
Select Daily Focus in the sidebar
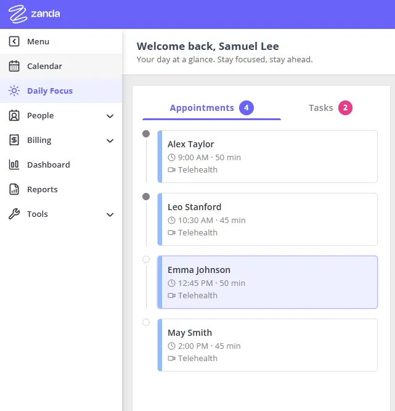coord(61,91)
